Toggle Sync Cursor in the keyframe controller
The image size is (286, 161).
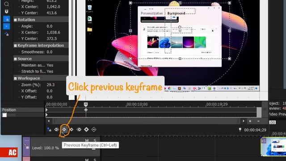coord(49,129)
